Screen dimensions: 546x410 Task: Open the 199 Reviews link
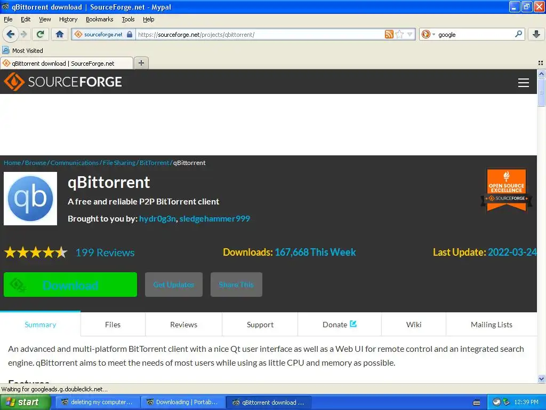[105, 253]
